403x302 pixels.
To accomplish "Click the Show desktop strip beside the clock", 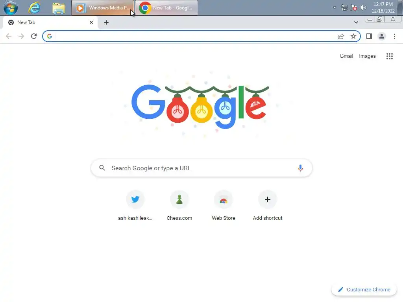I will (x=400, y=7).
